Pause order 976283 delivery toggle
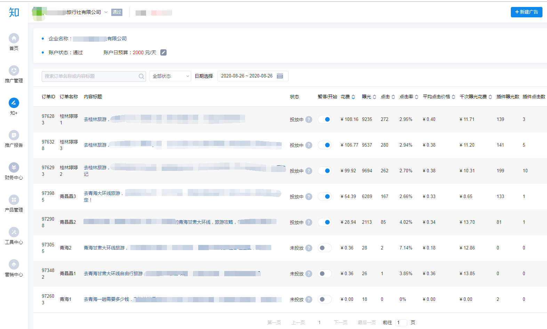Viewport: 547px width, 329px height. click(x=325, y=120)
